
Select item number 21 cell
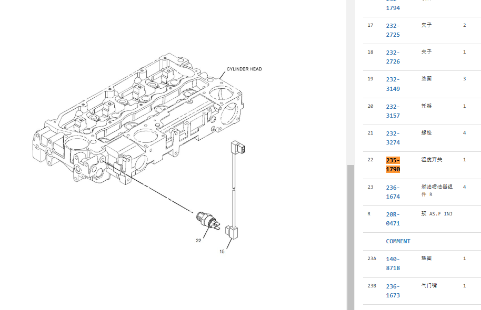pos(370,132)
